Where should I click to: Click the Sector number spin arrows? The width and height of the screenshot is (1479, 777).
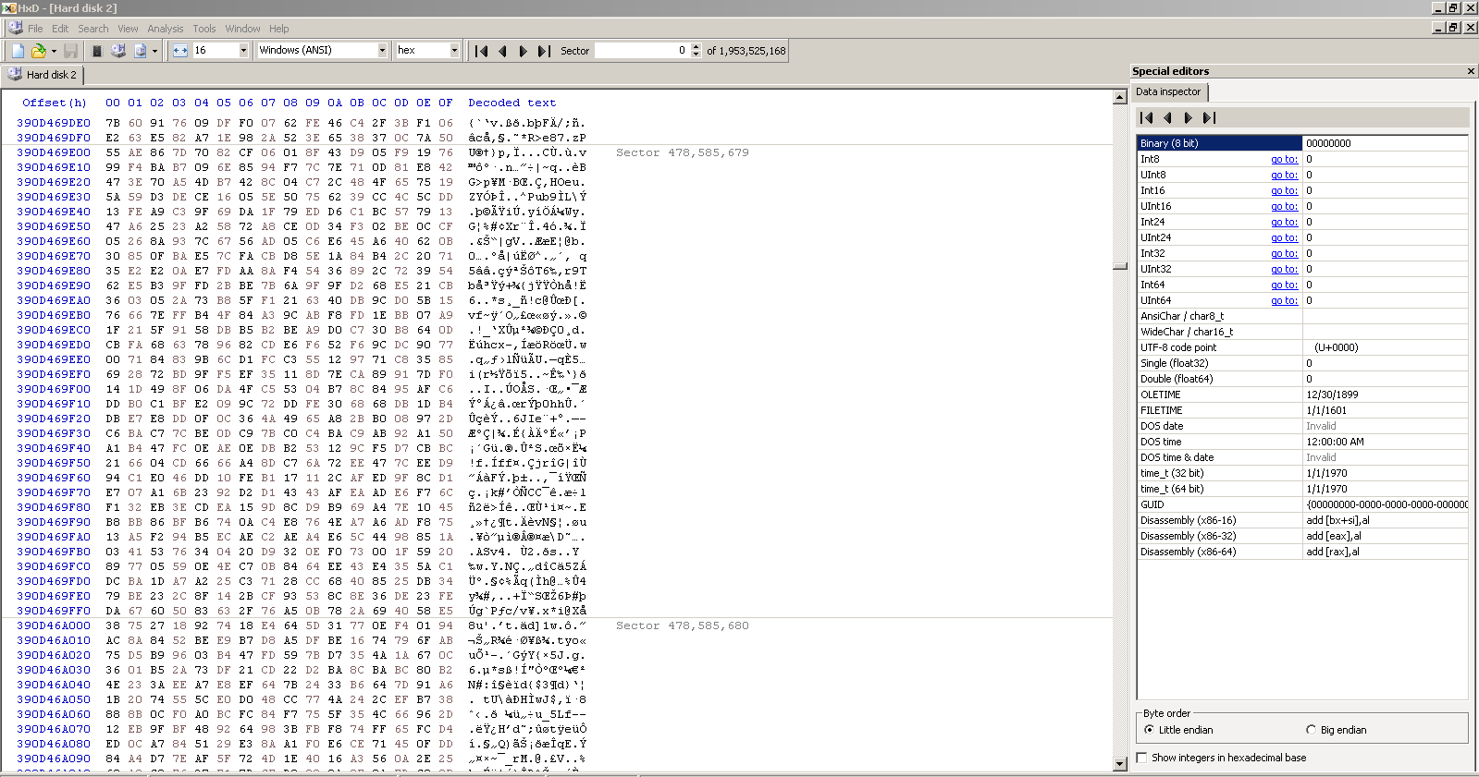click(x=695, y=51)
